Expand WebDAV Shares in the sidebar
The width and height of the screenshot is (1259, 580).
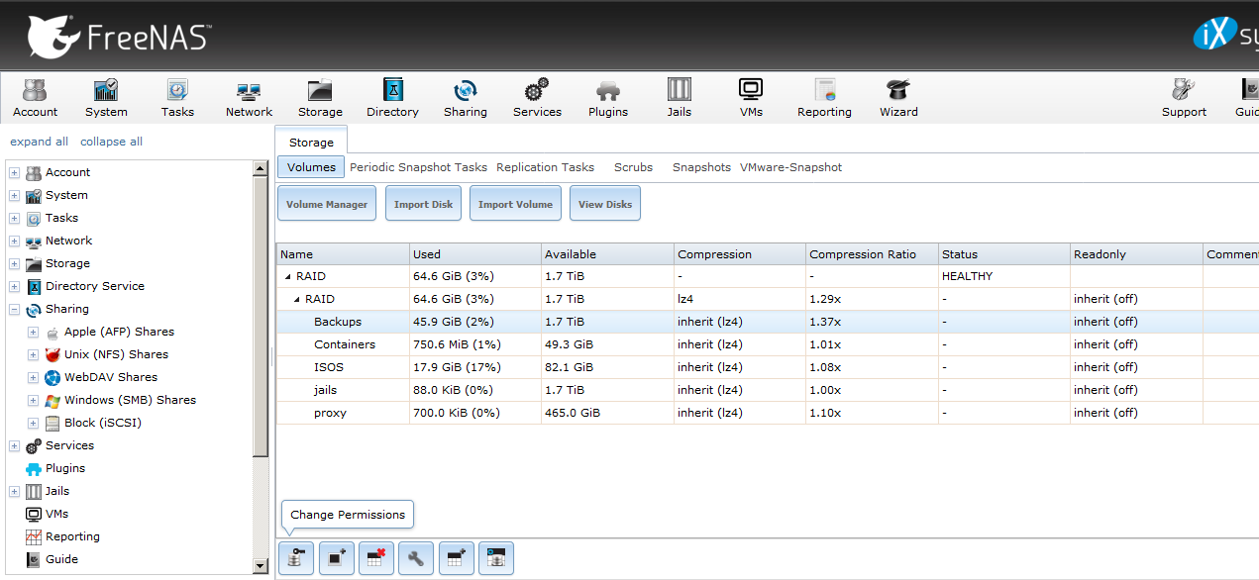click(33, 378)
